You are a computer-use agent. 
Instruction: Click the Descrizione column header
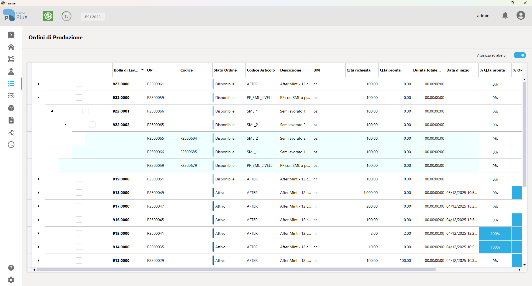coord(290,70)
